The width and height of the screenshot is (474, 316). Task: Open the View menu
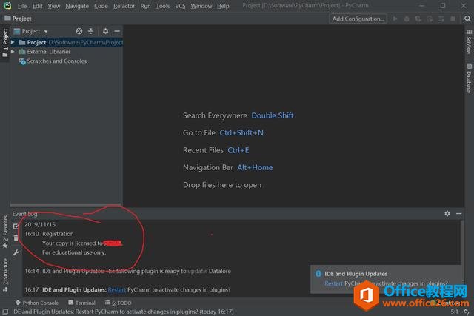54,6
